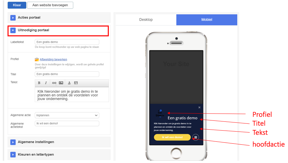Screen dimensions: 288x163
Task: Click the profile picture folder icon
Action: 37,59
